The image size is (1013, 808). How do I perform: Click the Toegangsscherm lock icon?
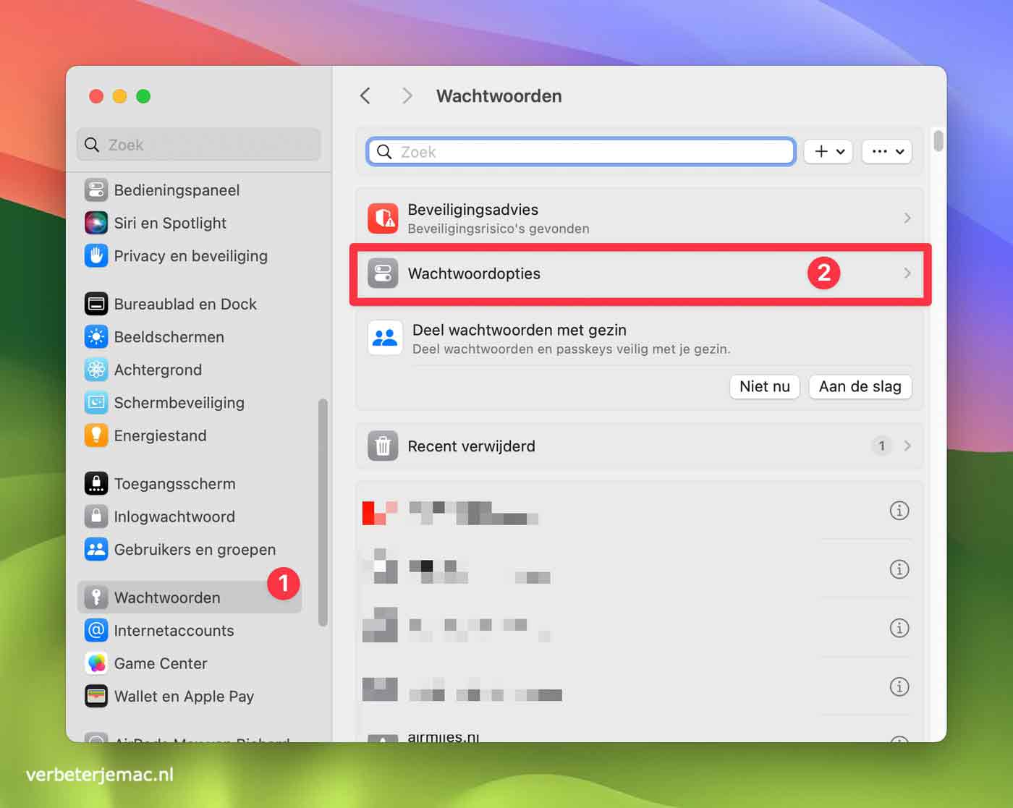click(x=96, y=483)
